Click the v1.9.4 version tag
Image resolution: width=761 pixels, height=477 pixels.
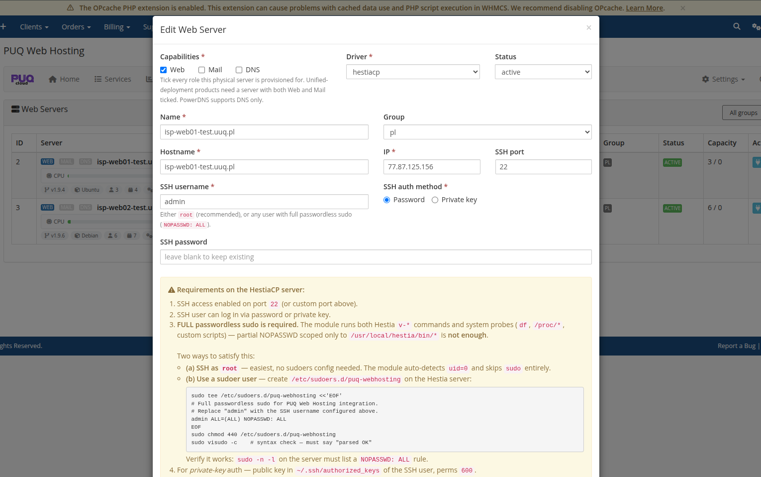click(x=55, y=190)
